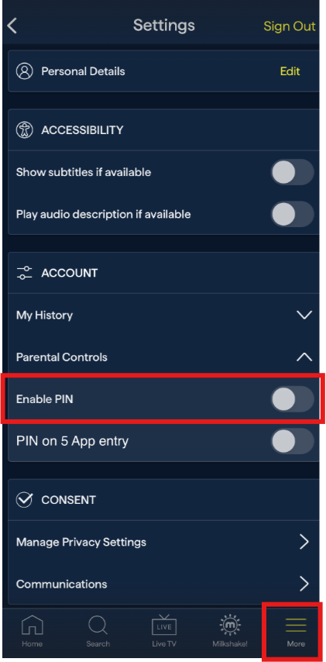Open the Communications row

point(163,584)
